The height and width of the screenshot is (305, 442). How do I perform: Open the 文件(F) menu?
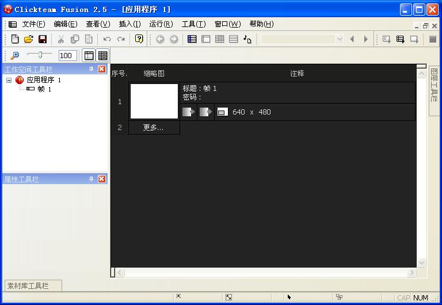click(x=33, y=24)
